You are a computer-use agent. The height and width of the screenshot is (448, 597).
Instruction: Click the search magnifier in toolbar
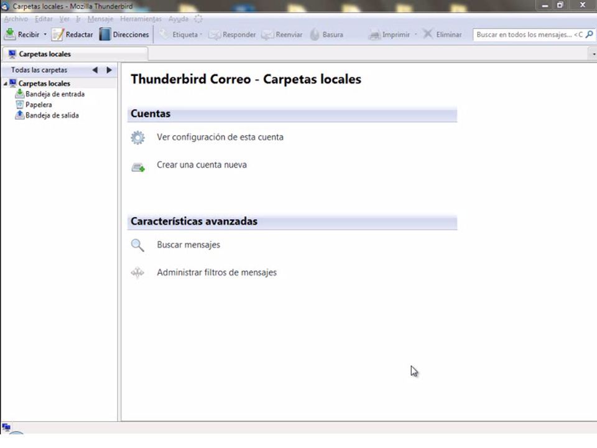coord(589,34)
